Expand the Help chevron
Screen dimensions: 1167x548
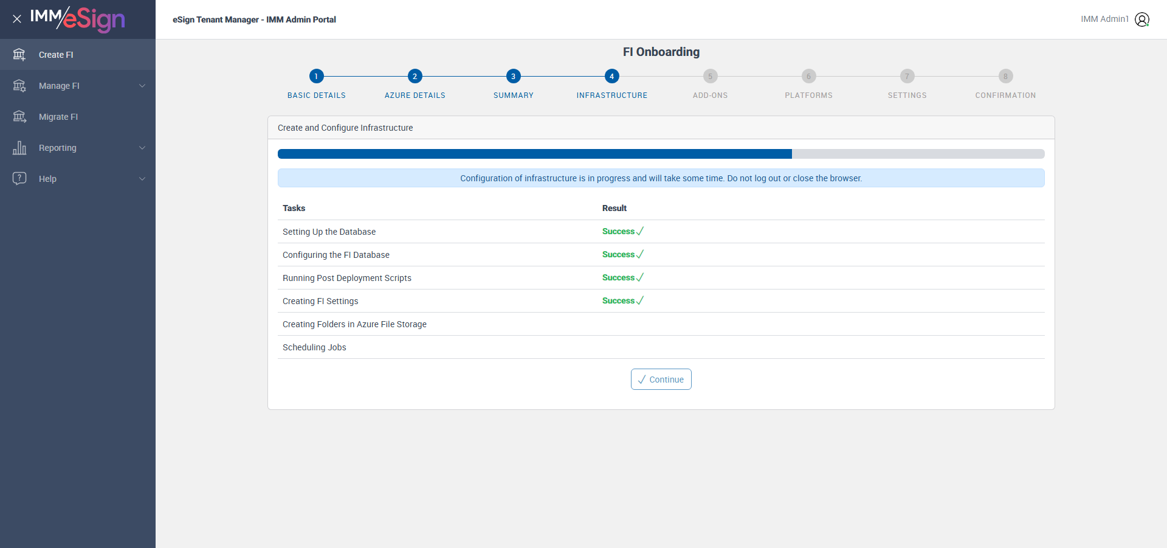click(142, 179)
